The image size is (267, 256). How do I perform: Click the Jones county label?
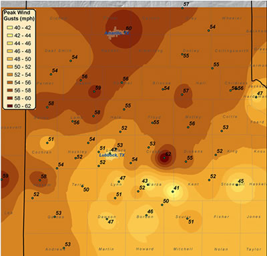254,217
